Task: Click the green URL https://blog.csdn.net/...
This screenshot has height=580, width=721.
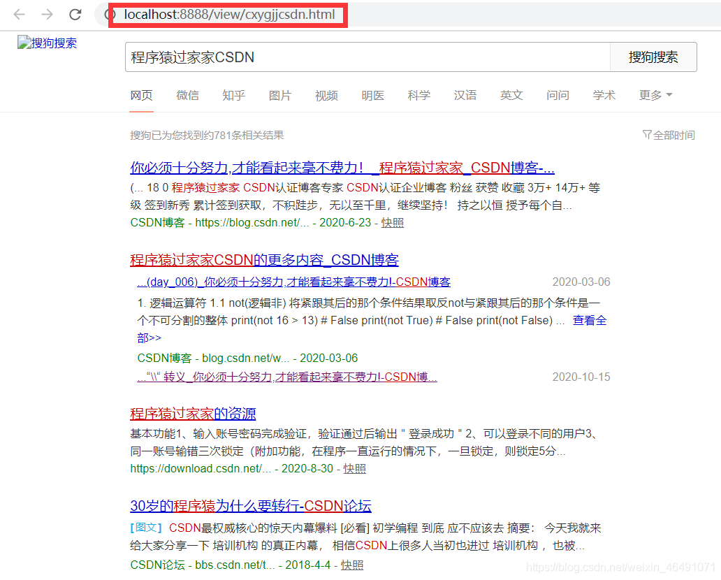Action: coord(252,223)
